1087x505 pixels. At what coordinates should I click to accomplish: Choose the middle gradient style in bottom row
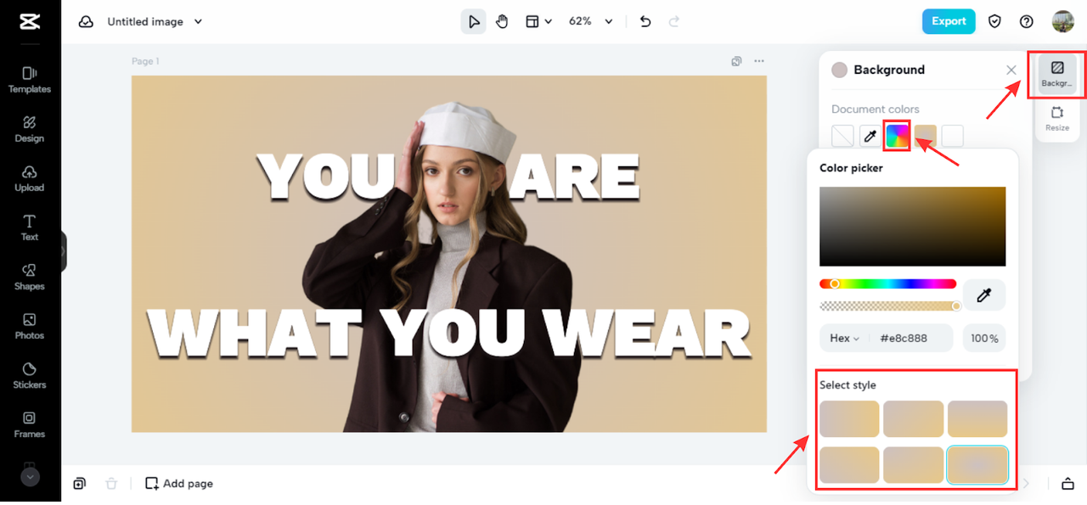914,465
